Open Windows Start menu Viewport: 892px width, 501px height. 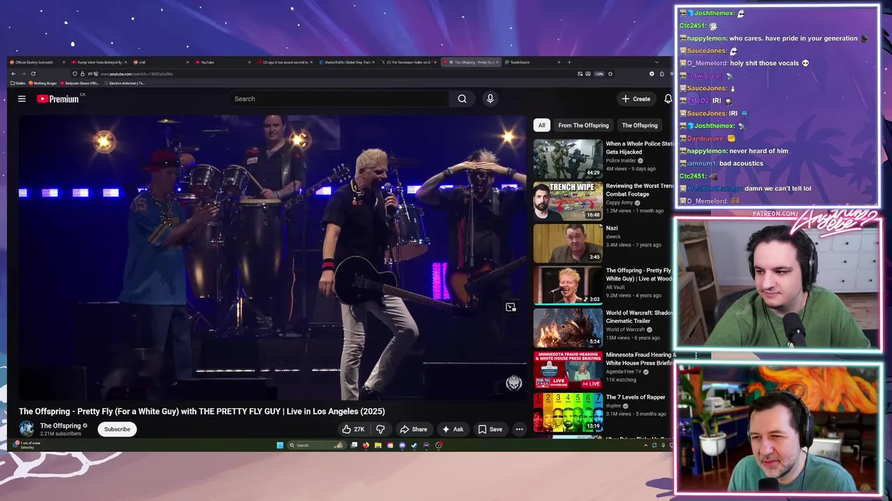tap(279, 445)
